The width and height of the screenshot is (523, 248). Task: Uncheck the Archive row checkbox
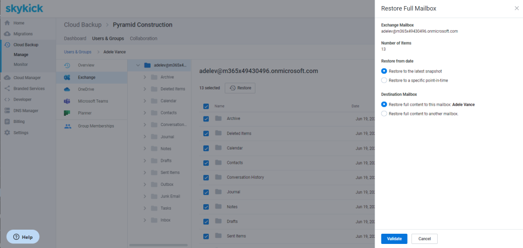(x=206, y=119)
